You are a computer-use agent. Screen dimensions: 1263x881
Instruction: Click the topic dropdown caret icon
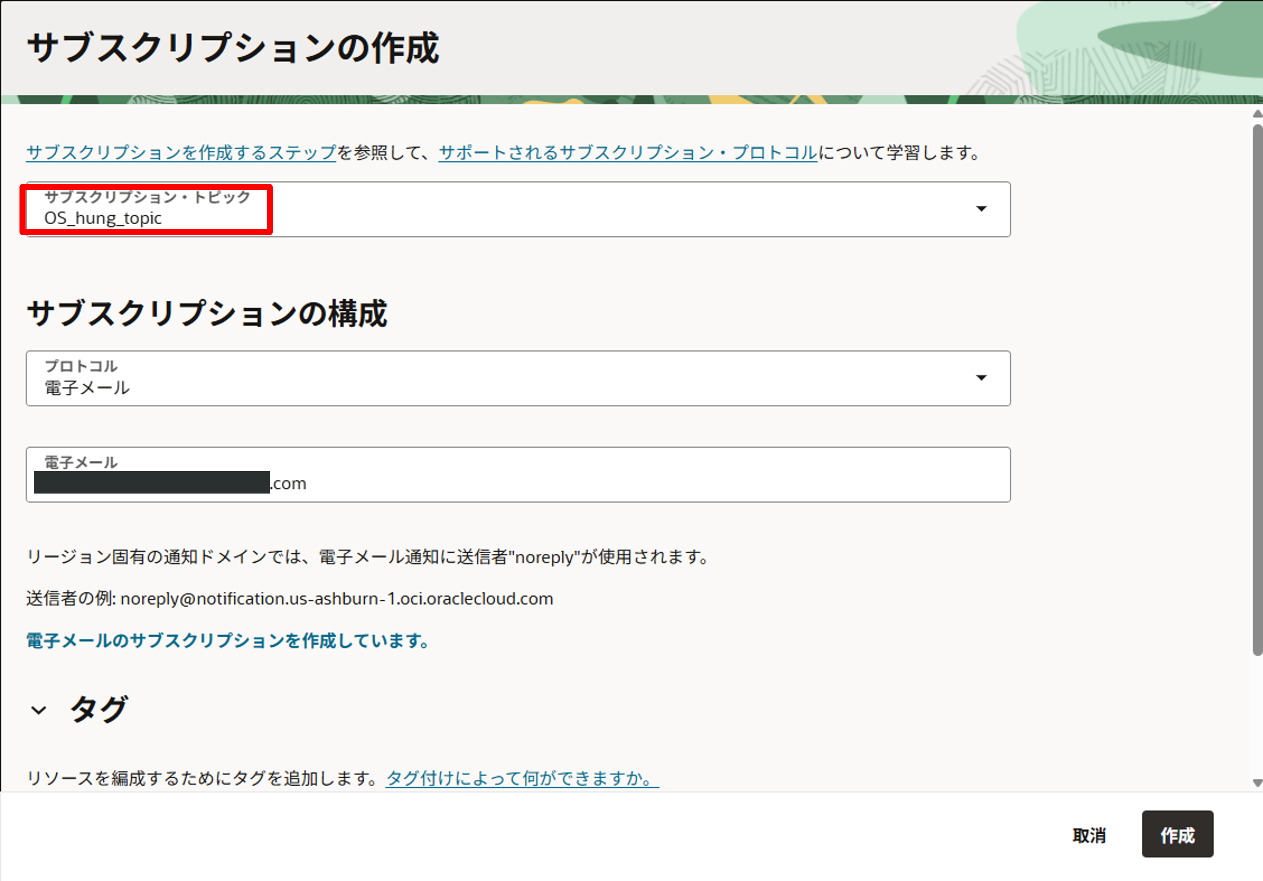click(982, 209)
